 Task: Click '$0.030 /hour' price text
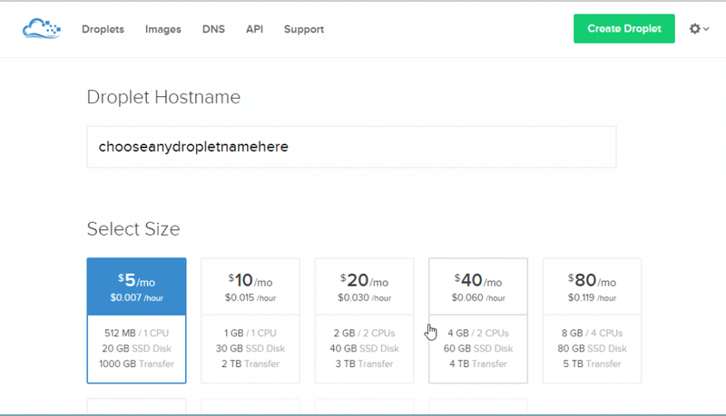365,297
